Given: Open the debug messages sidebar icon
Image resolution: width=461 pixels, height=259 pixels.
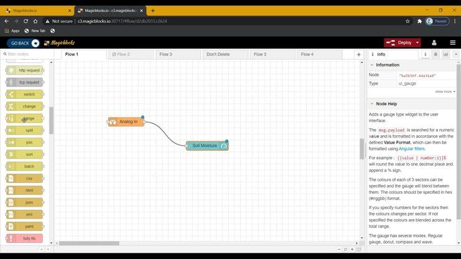Looking at the screenshot, I should pos(435,54).
